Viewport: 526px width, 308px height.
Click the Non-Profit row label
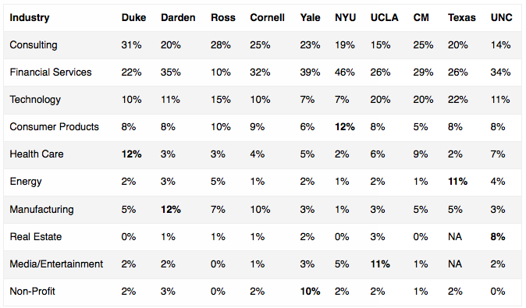pos(32,292)
